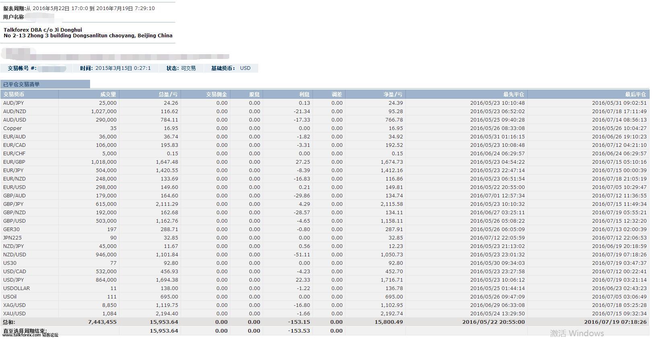Click total net profit 15,800.49
Viewport: 656px width, 339px height.
click(389, 322)
